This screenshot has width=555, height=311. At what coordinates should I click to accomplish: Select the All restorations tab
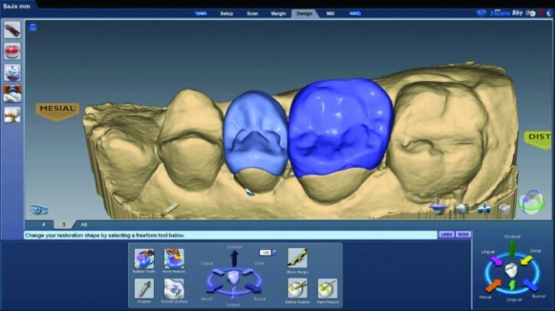click(x=83, y=224)
